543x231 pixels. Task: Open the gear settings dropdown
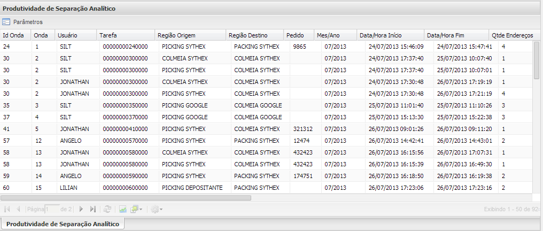point(157,209)
